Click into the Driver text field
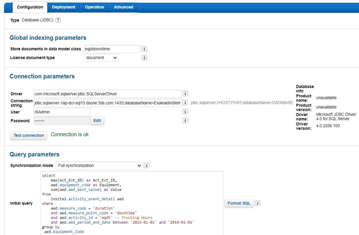The image size is (359, 235). [107, 94]
